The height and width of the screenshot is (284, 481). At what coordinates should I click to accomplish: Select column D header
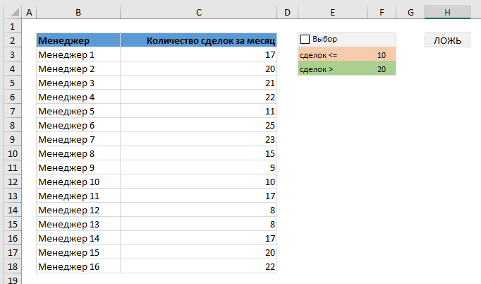(287, 12)
